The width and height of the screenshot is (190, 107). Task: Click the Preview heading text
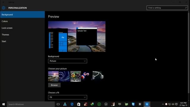[x=53, y=17]
